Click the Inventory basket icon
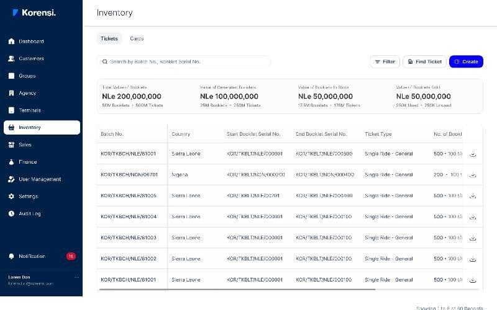This screenshot has width=497, height=310. (x=11, y=128)
